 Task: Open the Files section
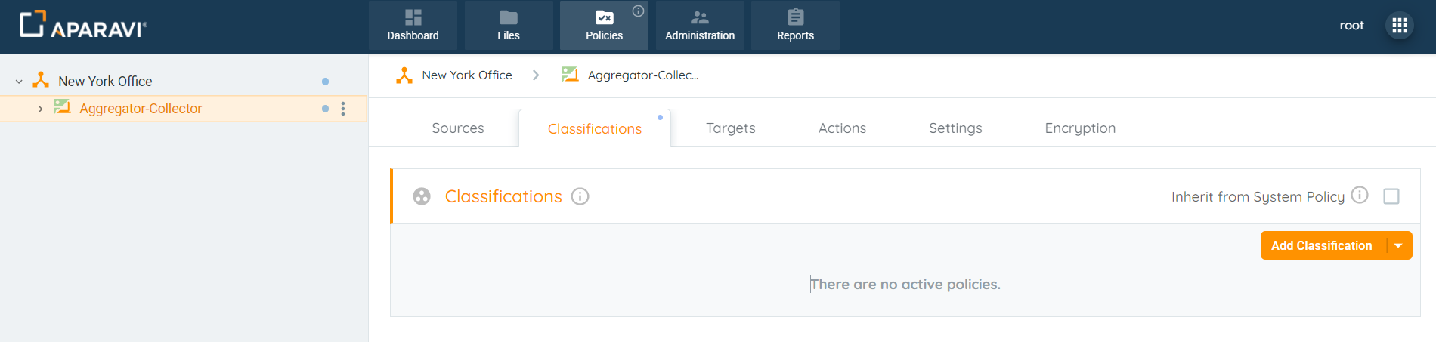click(x=508, y=26)
